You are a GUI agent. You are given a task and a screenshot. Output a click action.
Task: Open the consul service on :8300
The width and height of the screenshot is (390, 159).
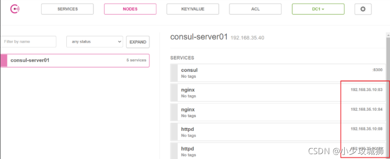click(x=278, y=73)
